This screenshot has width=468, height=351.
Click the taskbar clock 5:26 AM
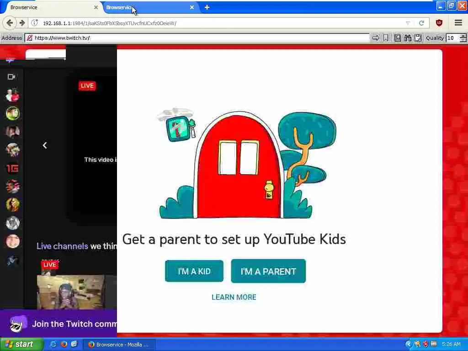pos(452,345)
